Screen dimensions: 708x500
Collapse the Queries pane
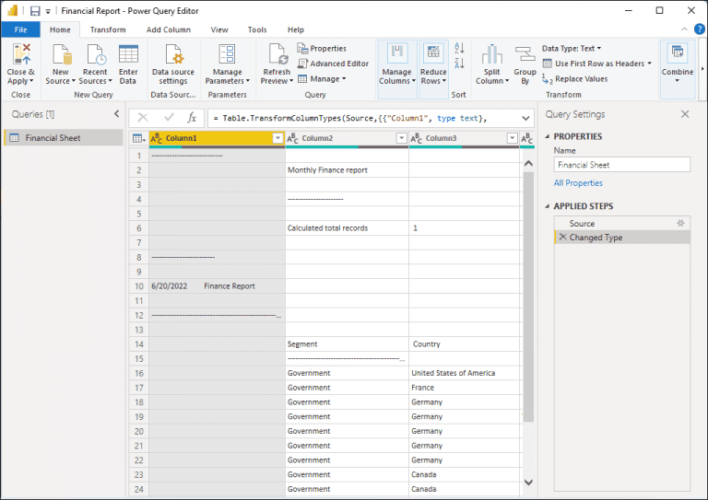[116, 114]
